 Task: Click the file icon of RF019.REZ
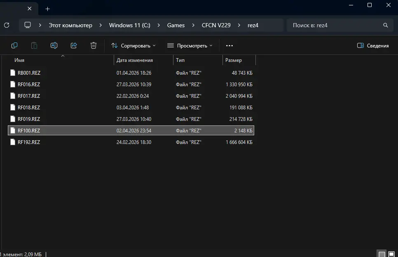13,119
